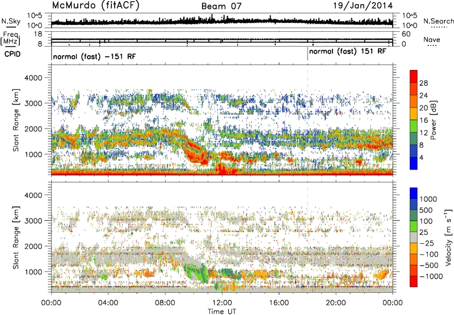Click the 'N.Search' legend label
454x315 pixels.
pos(438,21)
